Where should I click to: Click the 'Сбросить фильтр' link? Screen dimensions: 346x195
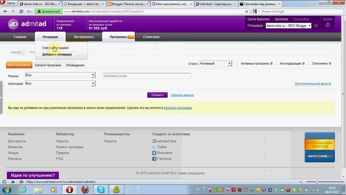click(182, 95)
